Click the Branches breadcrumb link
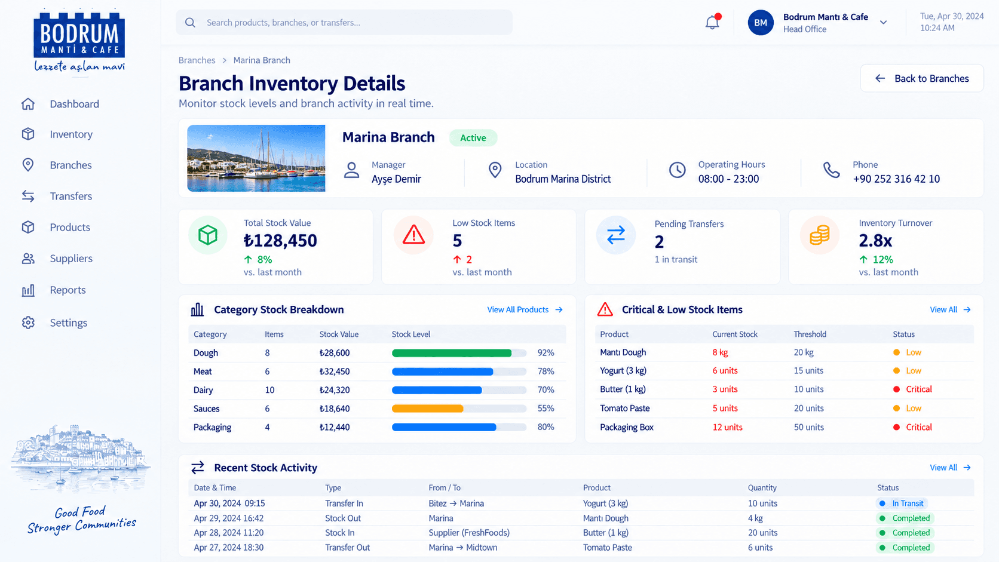Viewport: 999px width, 562px height. [x=197, y=60]
